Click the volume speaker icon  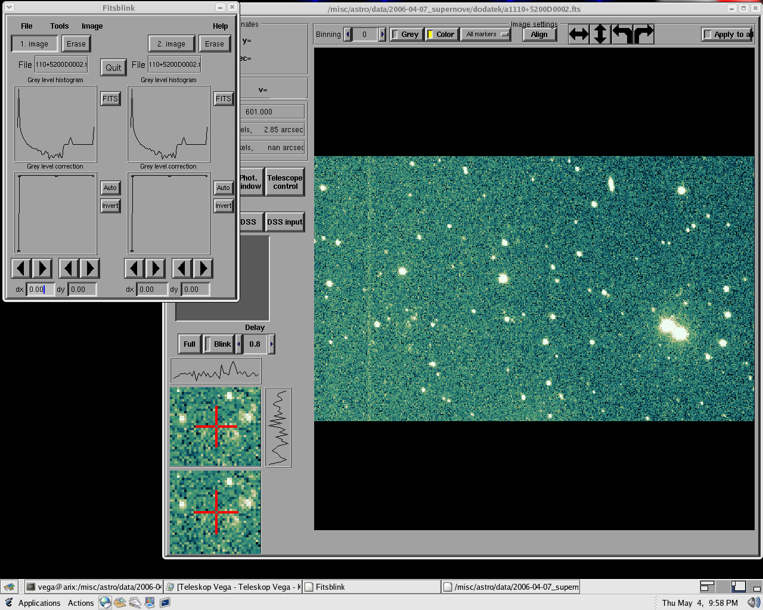point(753,603)
